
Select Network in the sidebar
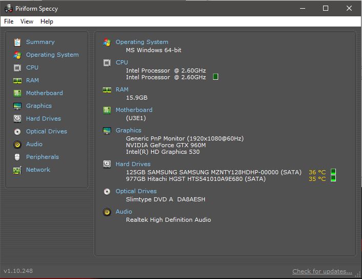38,170
